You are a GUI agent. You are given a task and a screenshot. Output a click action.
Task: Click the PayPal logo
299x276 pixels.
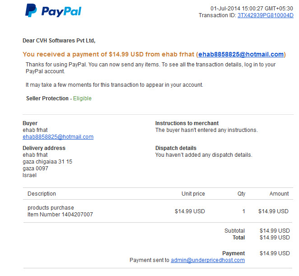(x=53, y=10)
